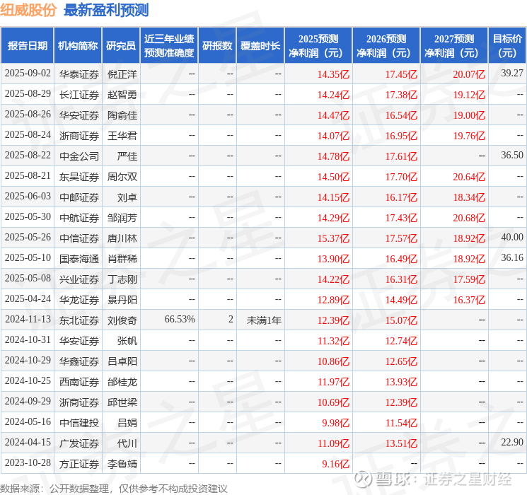The width and height of the screenshot is (527, 495).
Task: Click the 报告日期 column header
Action: point(27,46)
